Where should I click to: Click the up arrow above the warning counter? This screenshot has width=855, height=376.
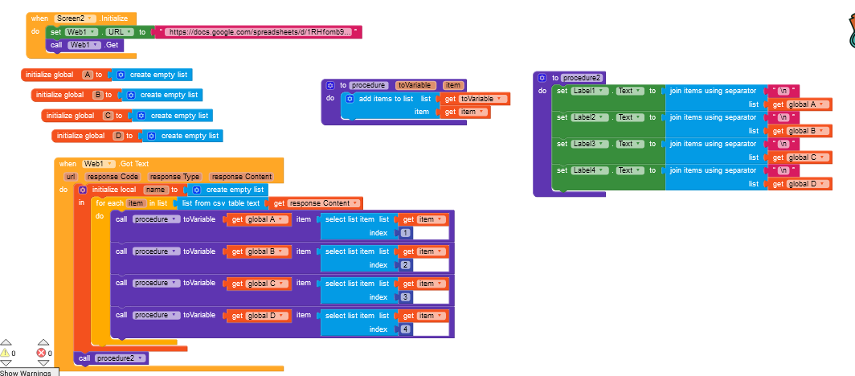coord(6,342)
